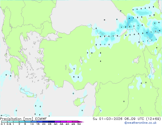Screen dimensions: 162x125
Task: Pick the 2–5 mm legend color swatch
Action: (22, 122)
